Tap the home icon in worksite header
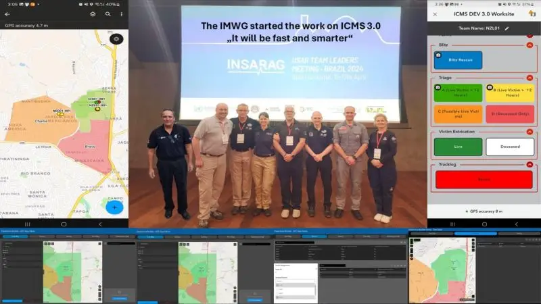Image resolution: width=541 pixels, height=304 pixels. 531,14
